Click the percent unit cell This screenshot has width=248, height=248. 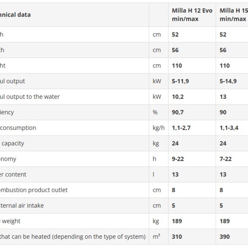point(155,112)
